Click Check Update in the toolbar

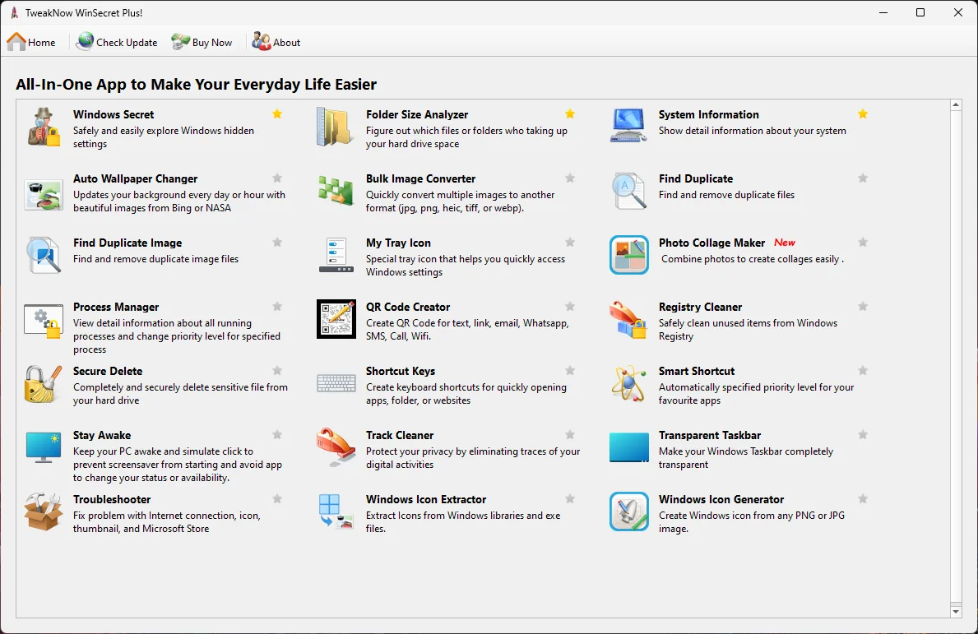(x=117, y=42)
